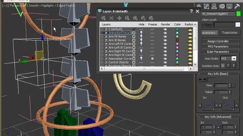Open Layer dialog help question mark
This screenshot has width=243, height=136.
191,11
